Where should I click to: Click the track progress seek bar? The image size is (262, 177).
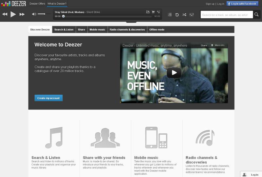click(107, 16)
